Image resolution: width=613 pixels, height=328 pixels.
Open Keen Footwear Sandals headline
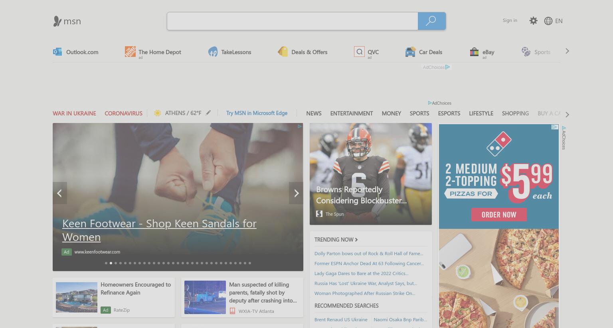[159, 230]
